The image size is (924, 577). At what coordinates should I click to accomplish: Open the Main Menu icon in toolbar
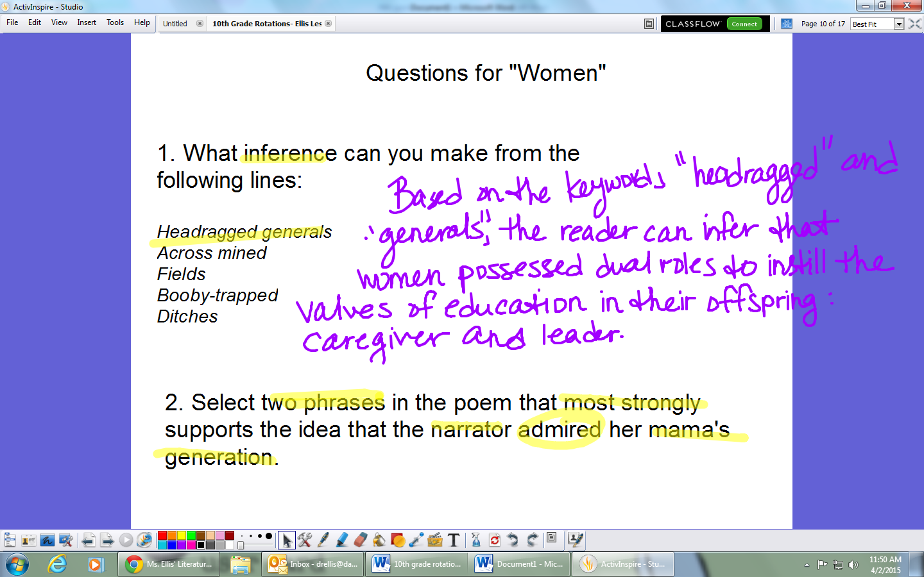coord(10,540)
